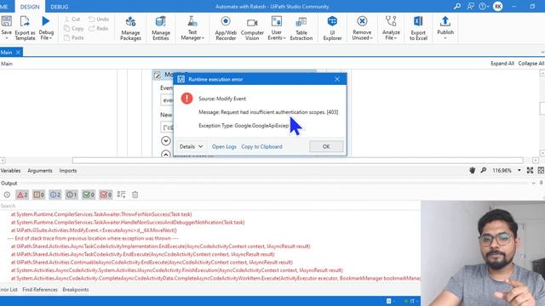Open the Imports panel tab
Image resolution: width=545 pixels, height=306 pixels.
68,171
